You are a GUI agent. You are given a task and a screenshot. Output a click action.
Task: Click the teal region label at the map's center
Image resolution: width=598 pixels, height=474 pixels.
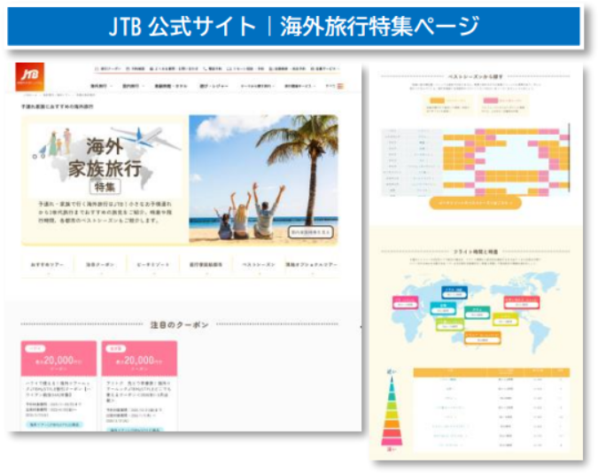[x=478, y=313]
